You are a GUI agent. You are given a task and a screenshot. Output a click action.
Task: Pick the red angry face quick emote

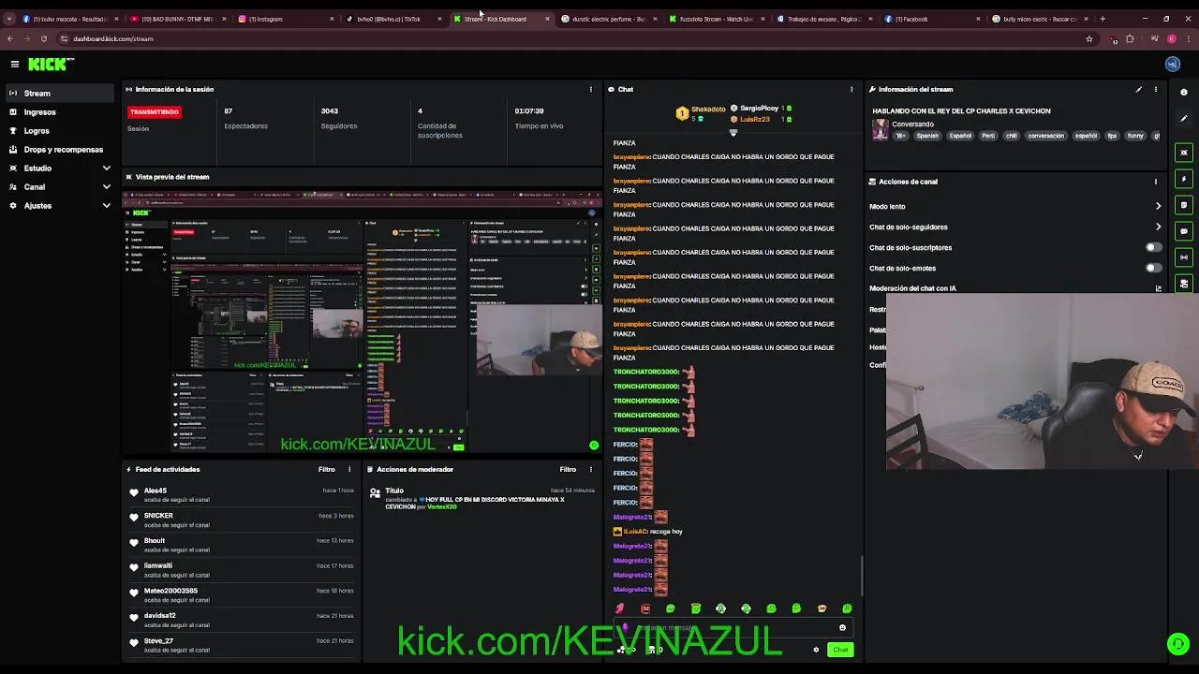[x=644, y=608]
